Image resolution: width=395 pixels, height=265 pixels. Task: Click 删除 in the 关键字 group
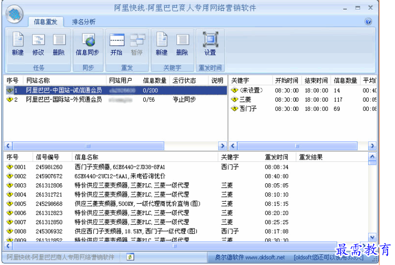(182, 44)
